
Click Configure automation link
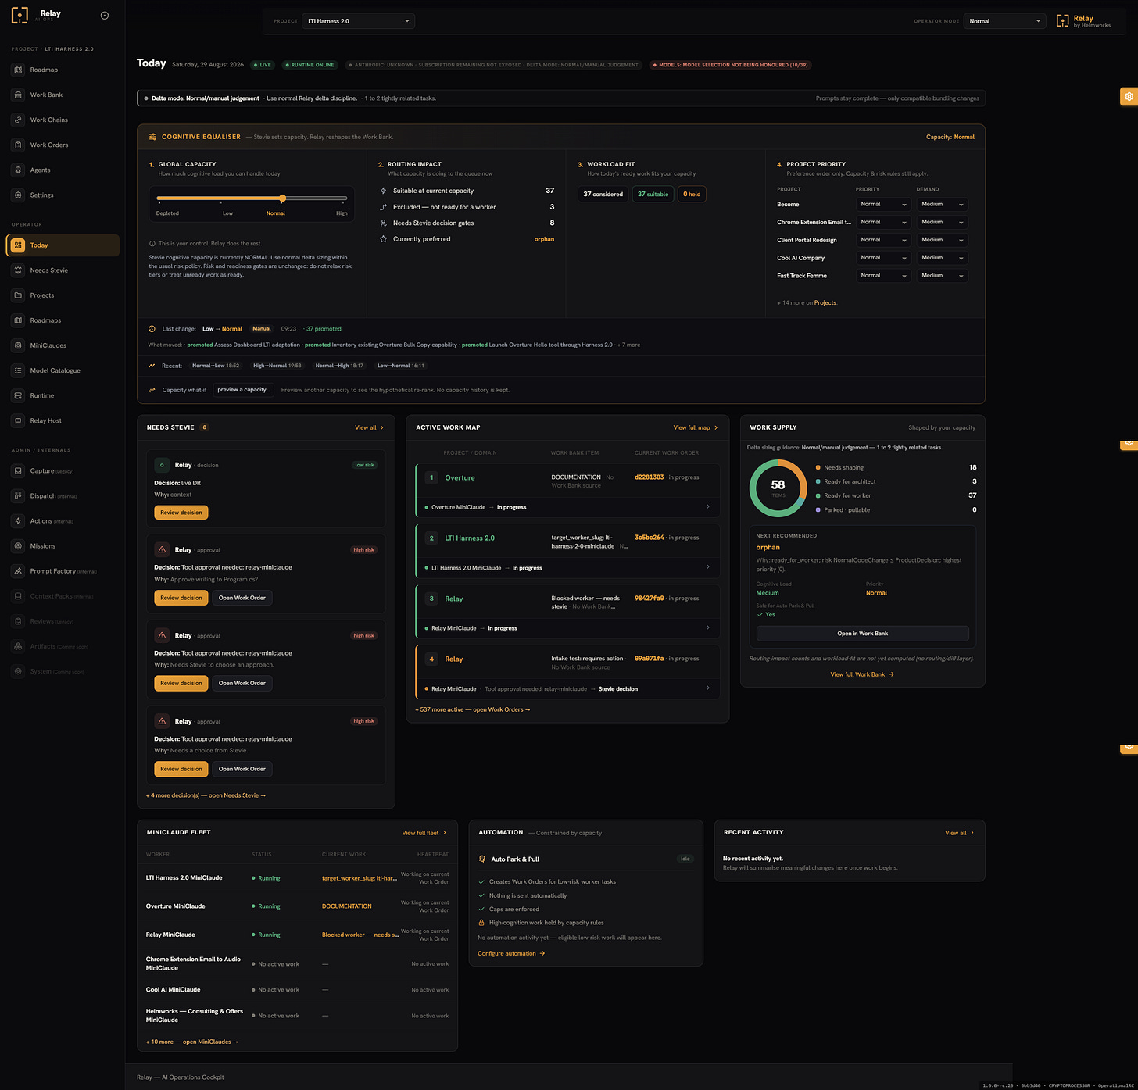pos(511,953)
